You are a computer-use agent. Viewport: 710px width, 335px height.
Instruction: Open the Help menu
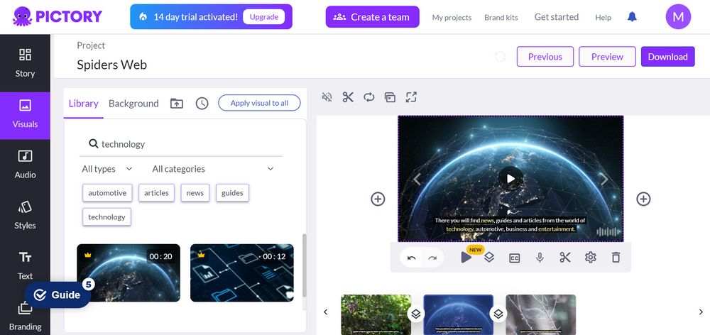[x=603, y=18]
